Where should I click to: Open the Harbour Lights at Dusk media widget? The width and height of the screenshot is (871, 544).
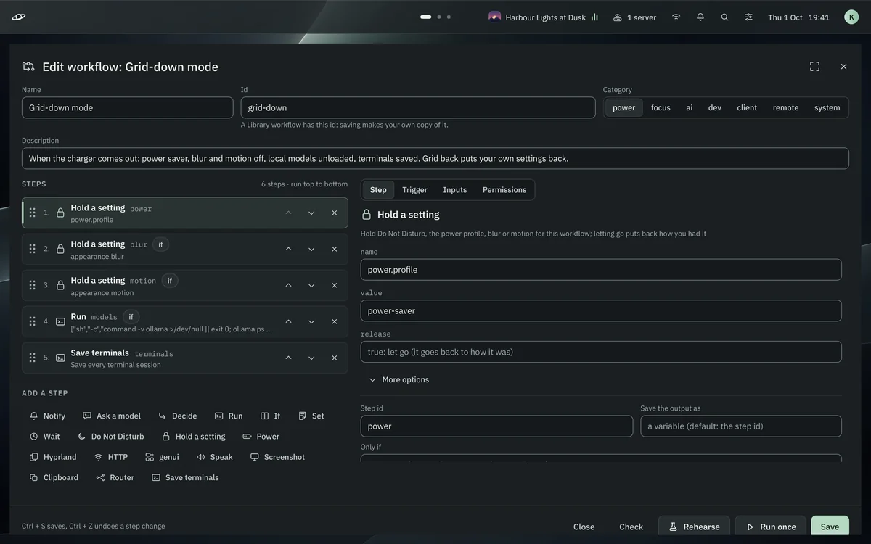tap(544, 17)
